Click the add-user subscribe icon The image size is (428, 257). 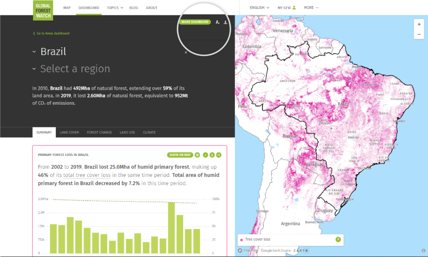(217, 22)
